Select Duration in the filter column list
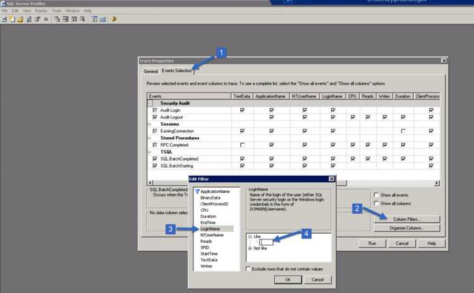This screenshot has height=293, width=474. coord(209,215)
